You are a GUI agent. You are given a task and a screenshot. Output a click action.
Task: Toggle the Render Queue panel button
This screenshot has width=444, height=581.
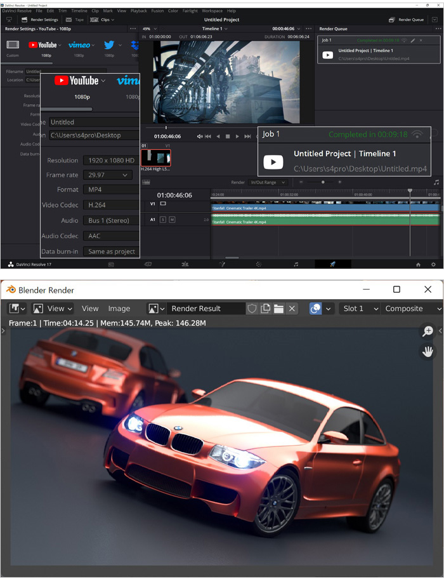click(406, 20)
